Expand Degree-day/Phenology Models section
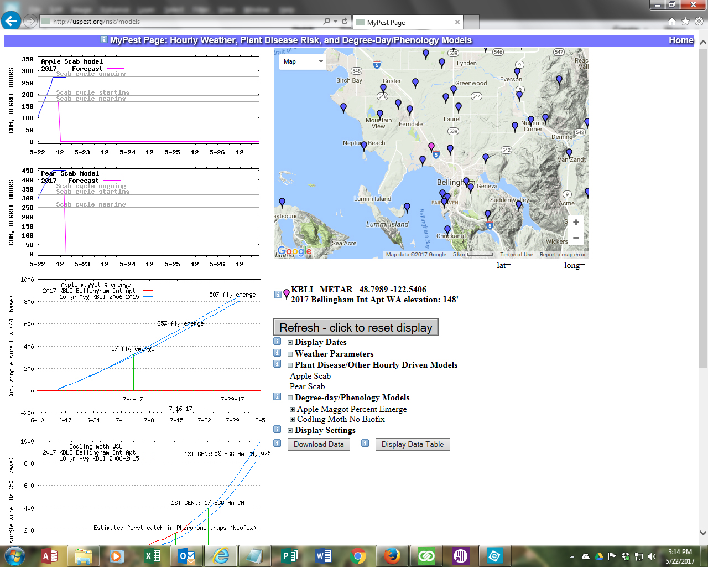Viewport: 708px width, 567px height. 290,398
